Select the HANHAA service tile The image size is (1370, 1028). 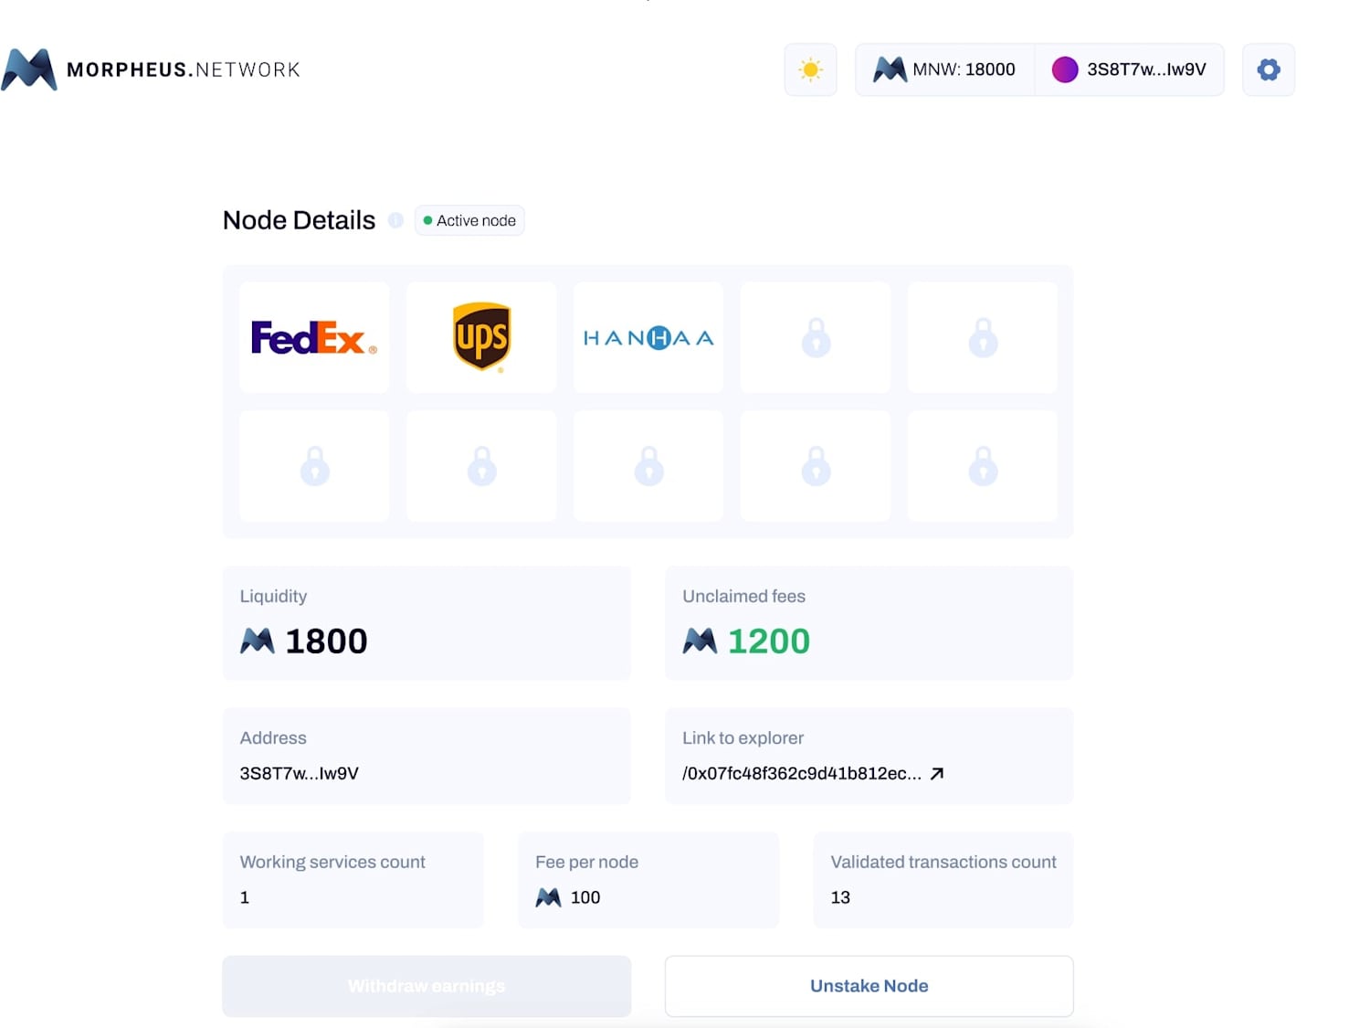click(x=648, y=337)
